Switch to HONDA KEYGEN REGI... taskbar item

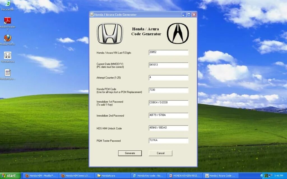[x=184, y=176]
